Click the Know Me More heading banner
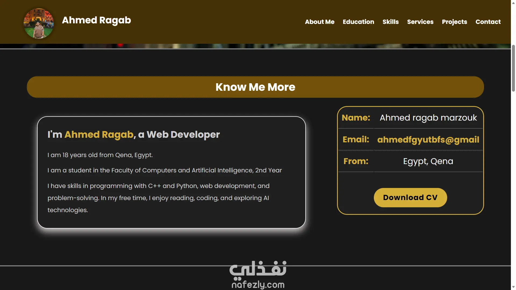The image size is (516, 290). coord(255,87)
